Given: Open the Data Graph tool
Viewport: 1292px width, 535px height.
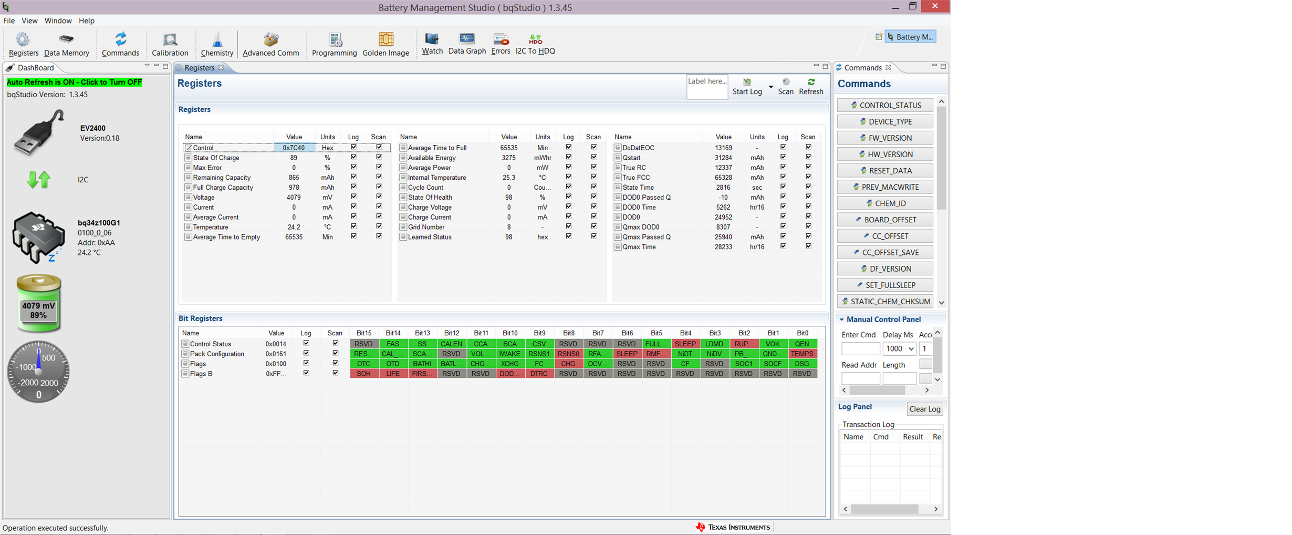Looking at the screenshot, I should click(467, 44).
